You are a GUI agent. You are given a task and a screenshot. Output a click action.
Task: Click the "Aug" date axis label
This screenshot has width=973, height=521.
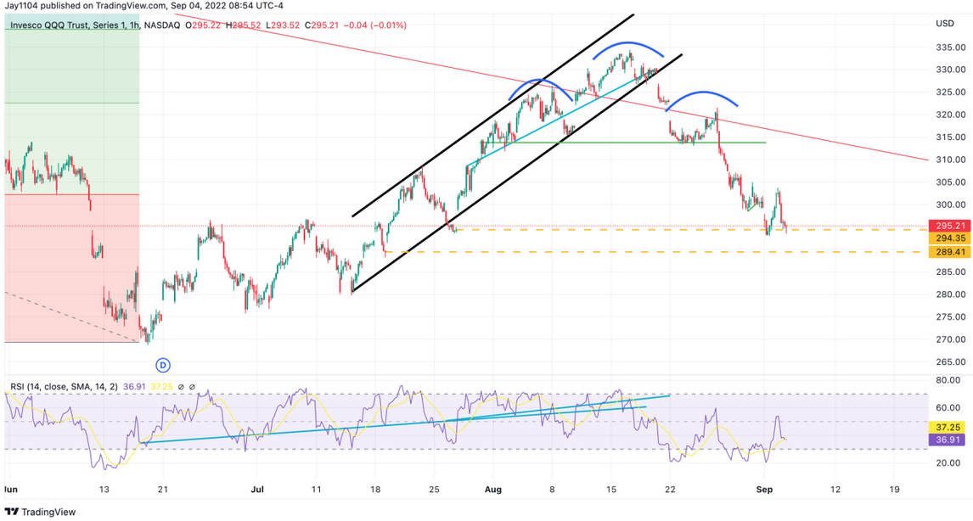click(x=492, y=490)
